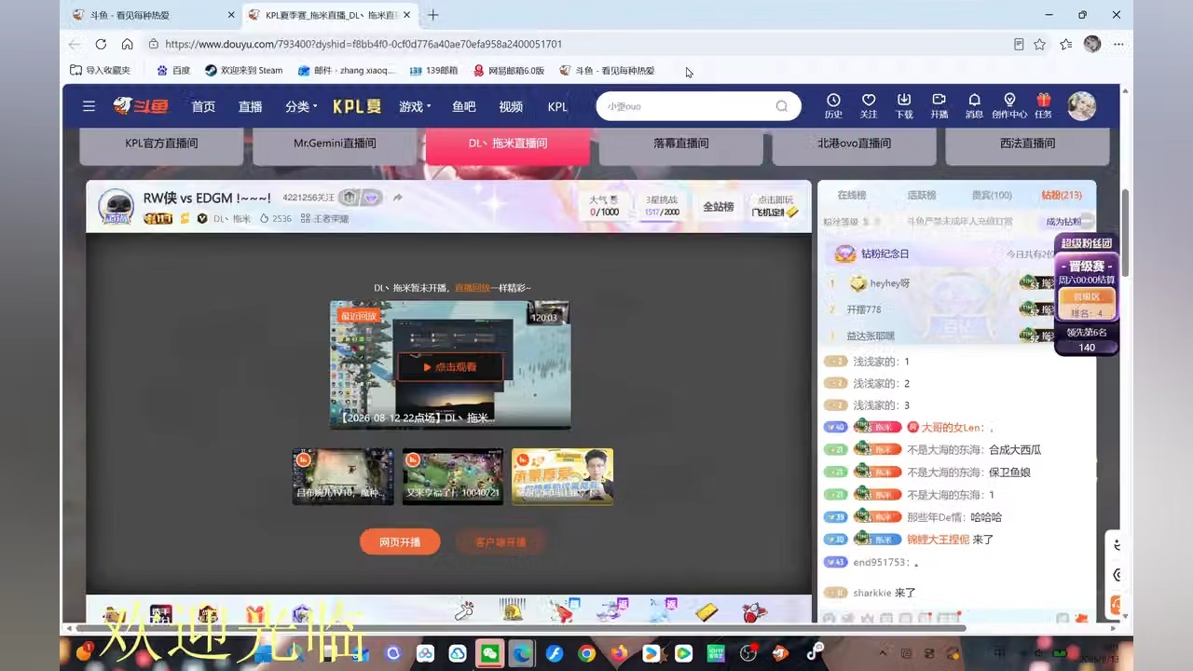The height and width of the screenshot is (671, 1193).
Task: Click the browser back arrow
Action: click(x=75, y=44)
